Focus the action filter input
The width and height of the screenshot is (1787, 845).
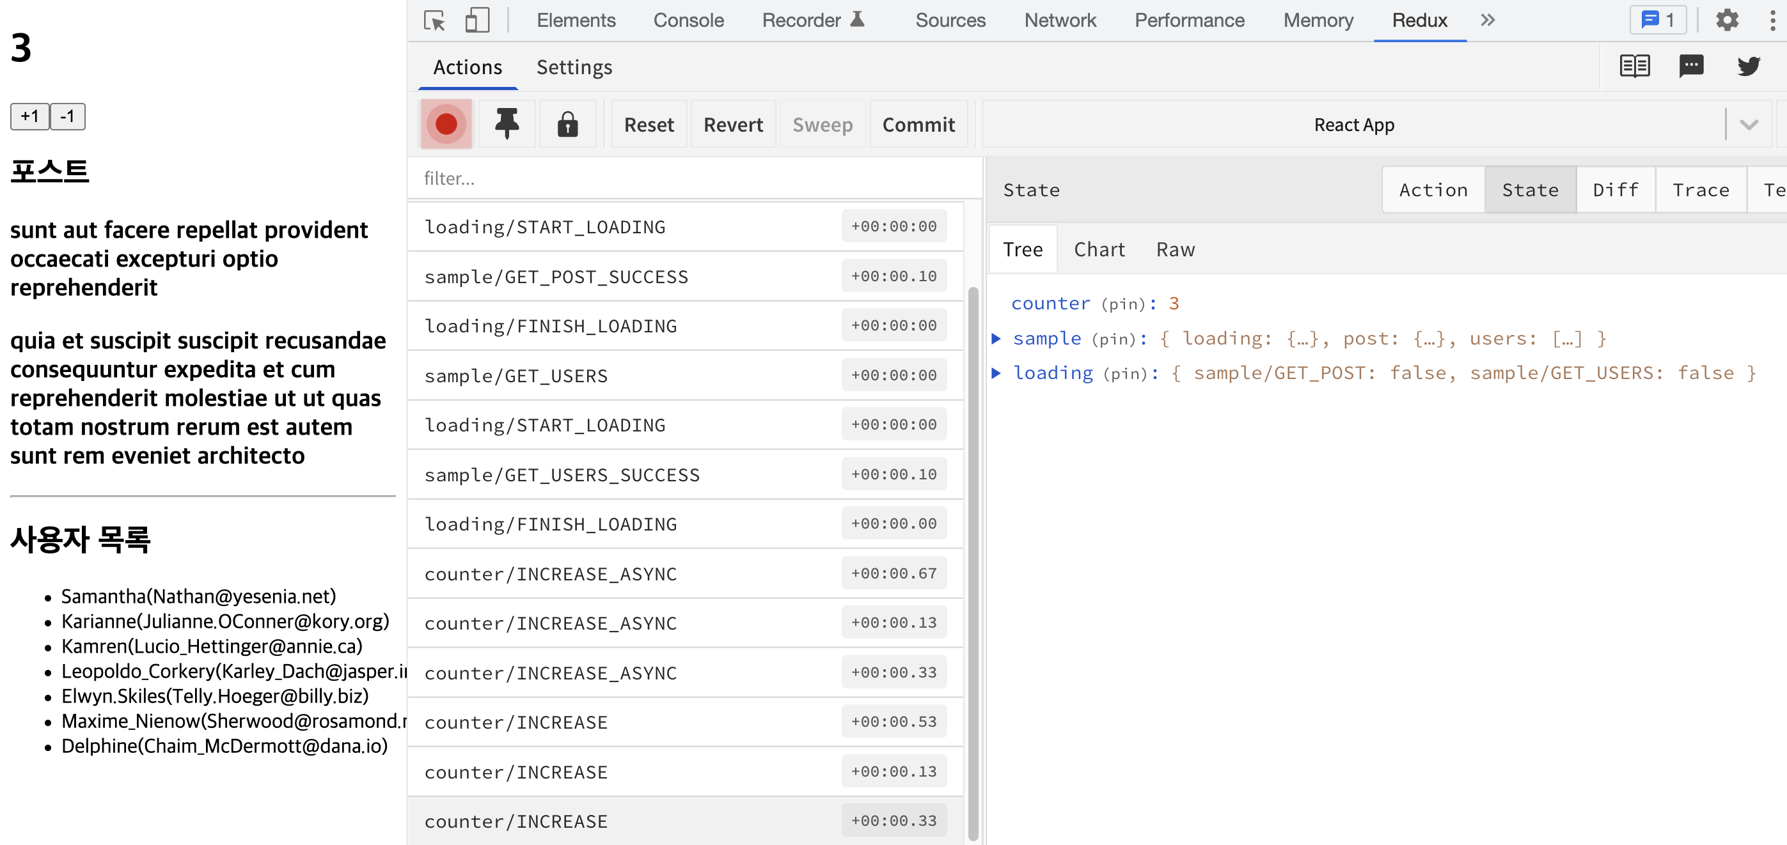pos(695,178)
